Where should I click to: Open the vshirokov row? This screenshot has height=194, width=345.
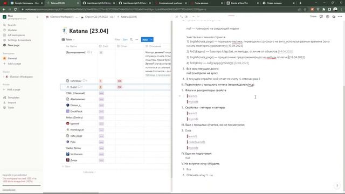[75, 81]
